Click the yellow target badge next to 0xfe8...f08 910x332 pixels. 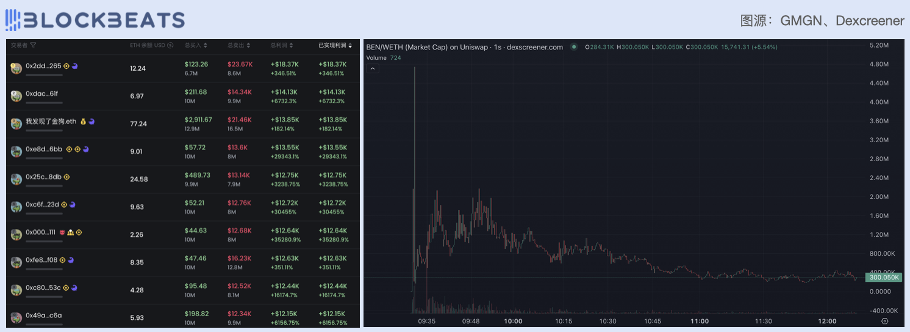62,260
